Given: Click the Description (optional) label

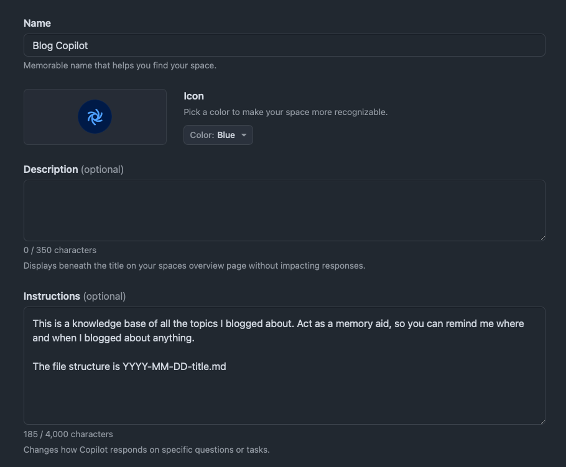Looking at the screenshot, I should [73, 170].
